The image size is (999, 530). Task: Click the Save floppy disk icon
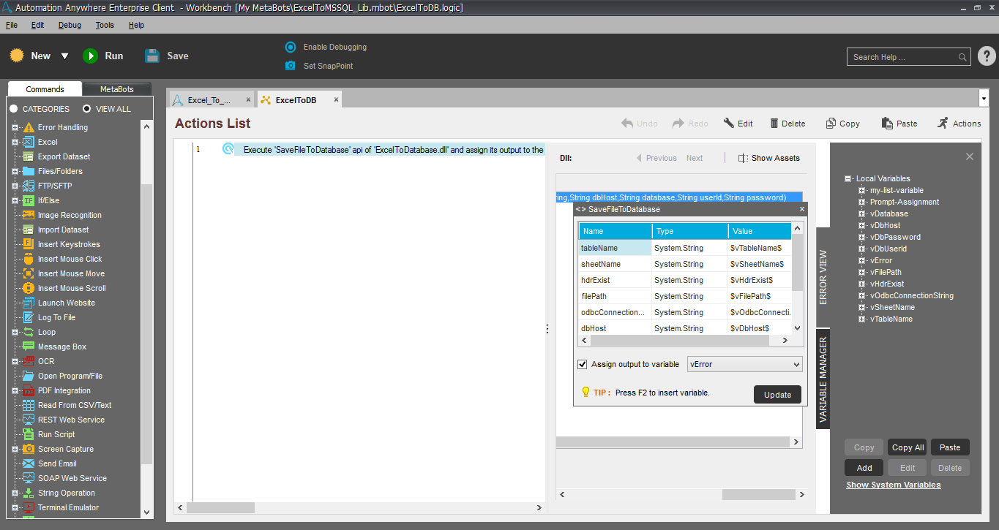point(152,56)
